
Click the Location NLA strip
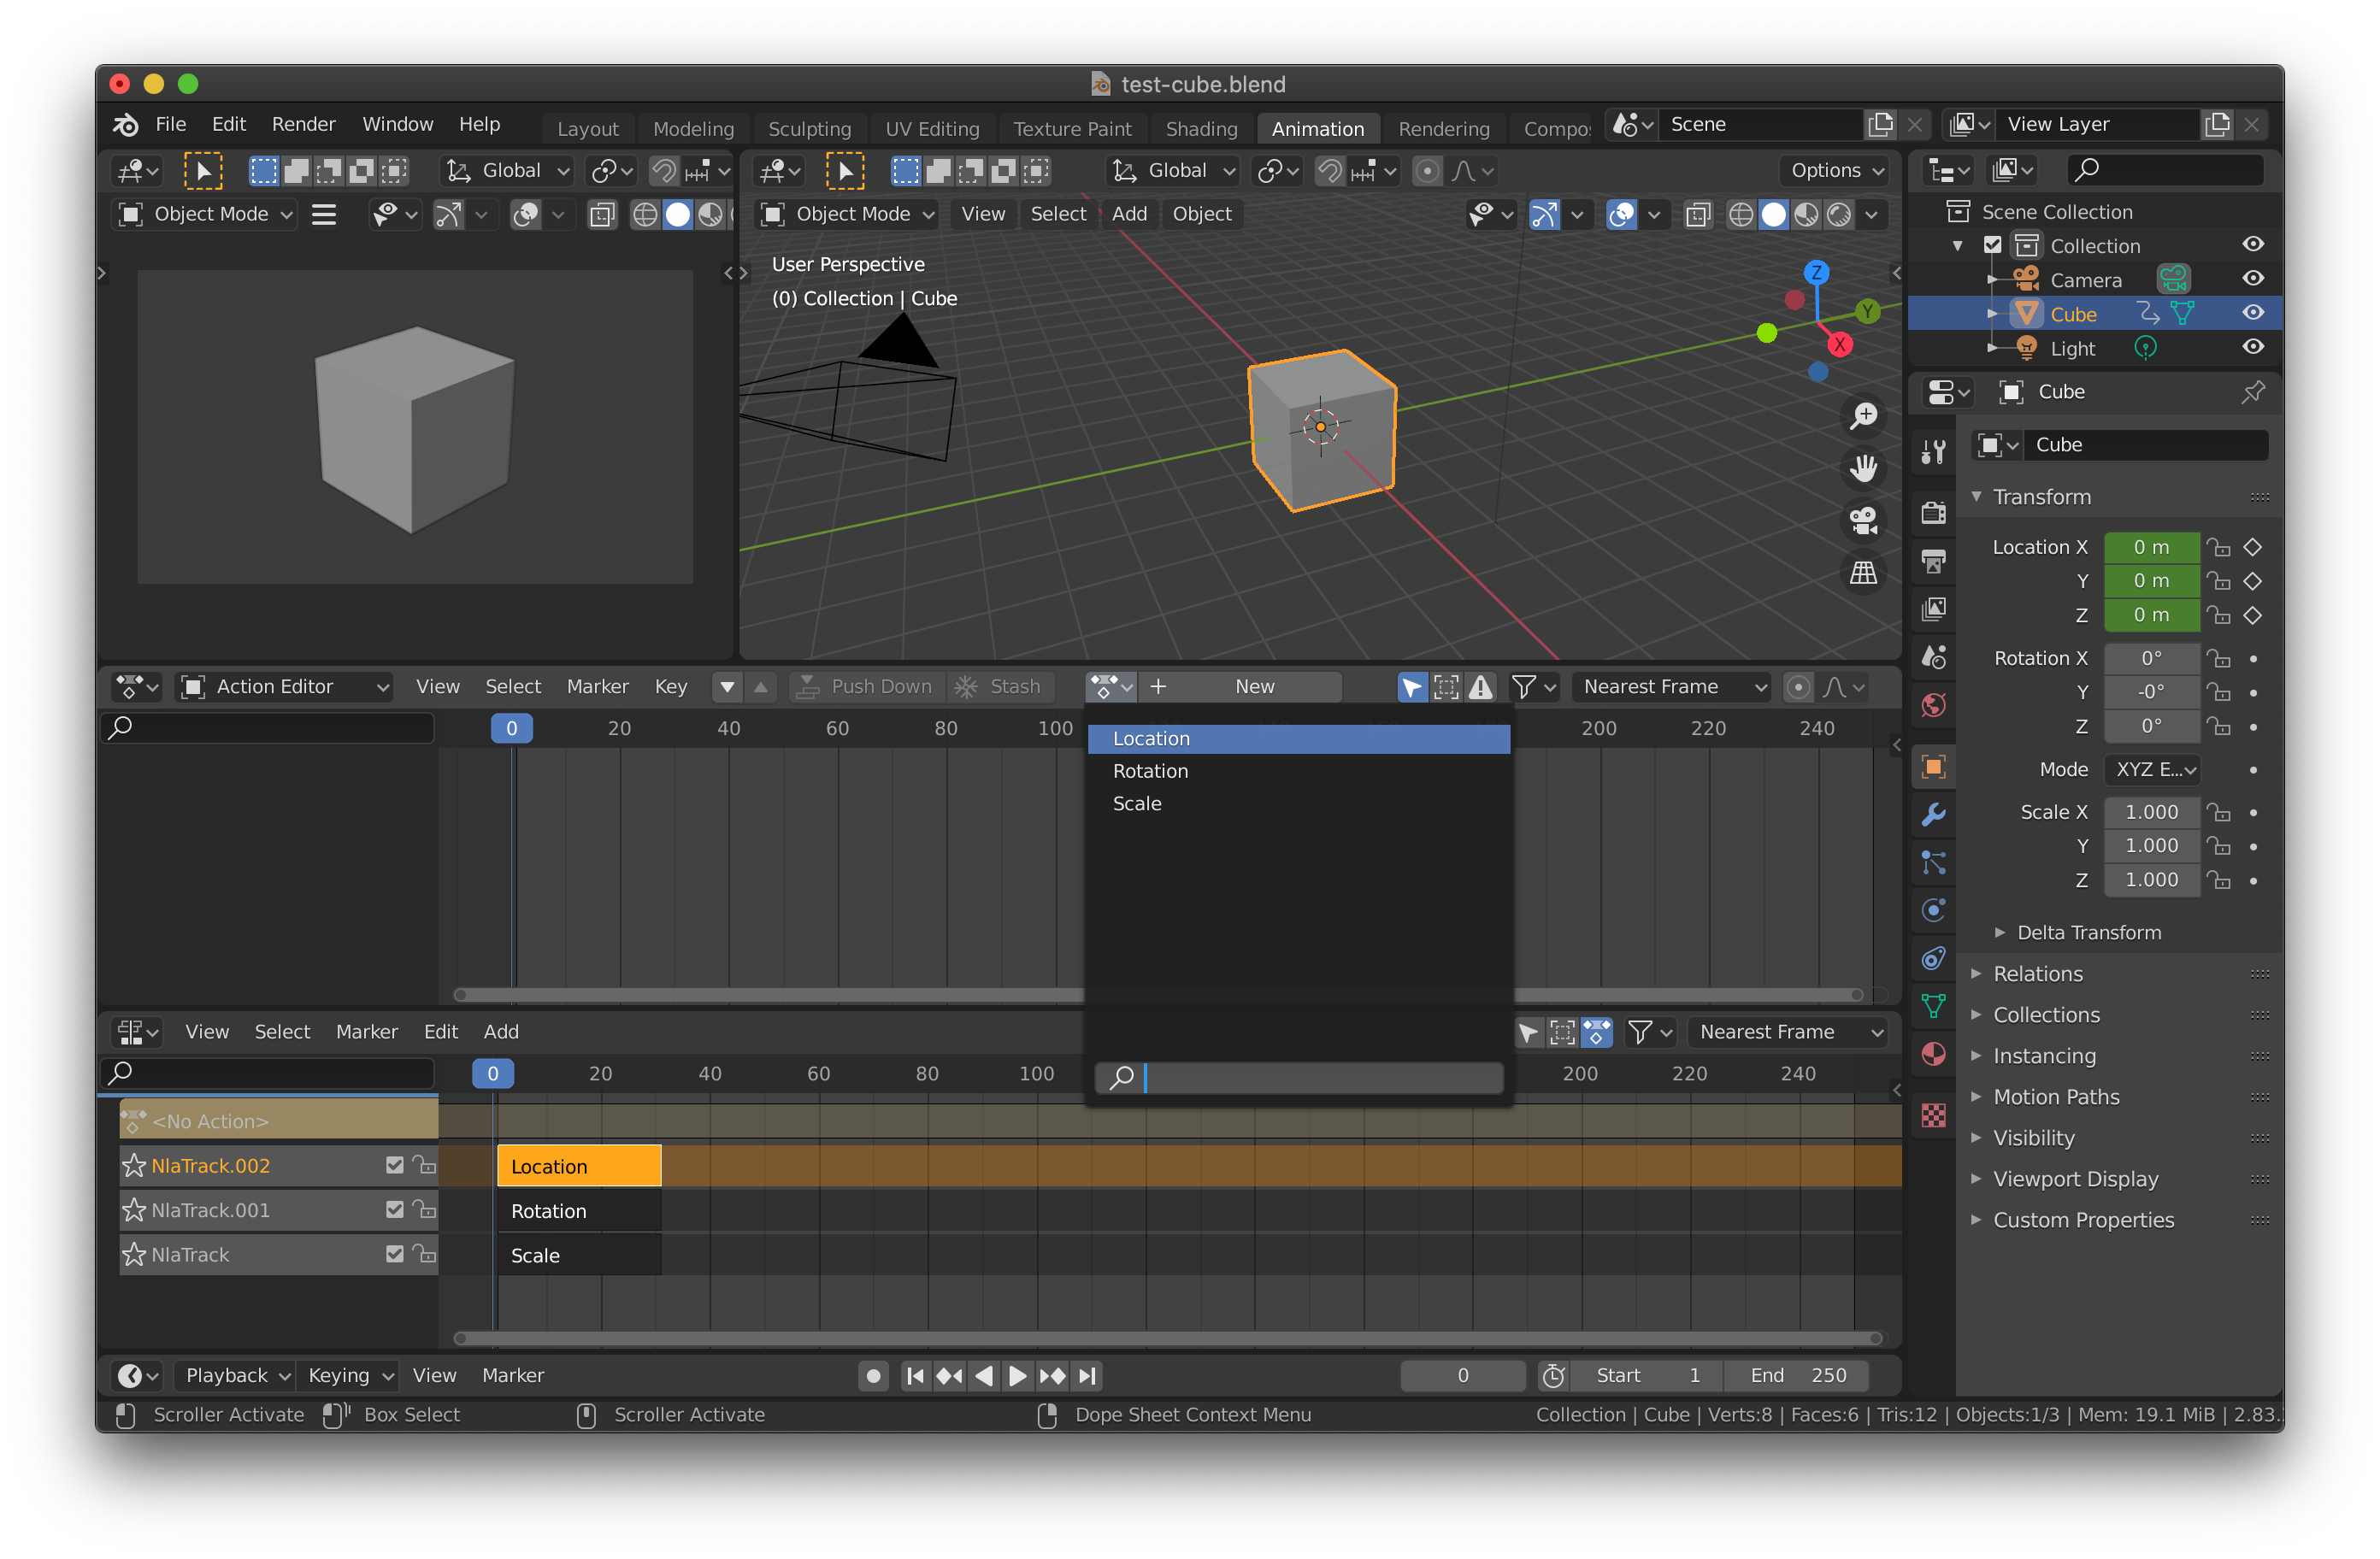click(579, 1166)
